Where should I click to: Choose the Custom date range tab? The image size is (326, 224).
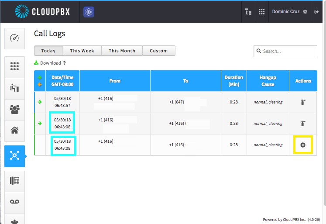click(x=159, y=51)
